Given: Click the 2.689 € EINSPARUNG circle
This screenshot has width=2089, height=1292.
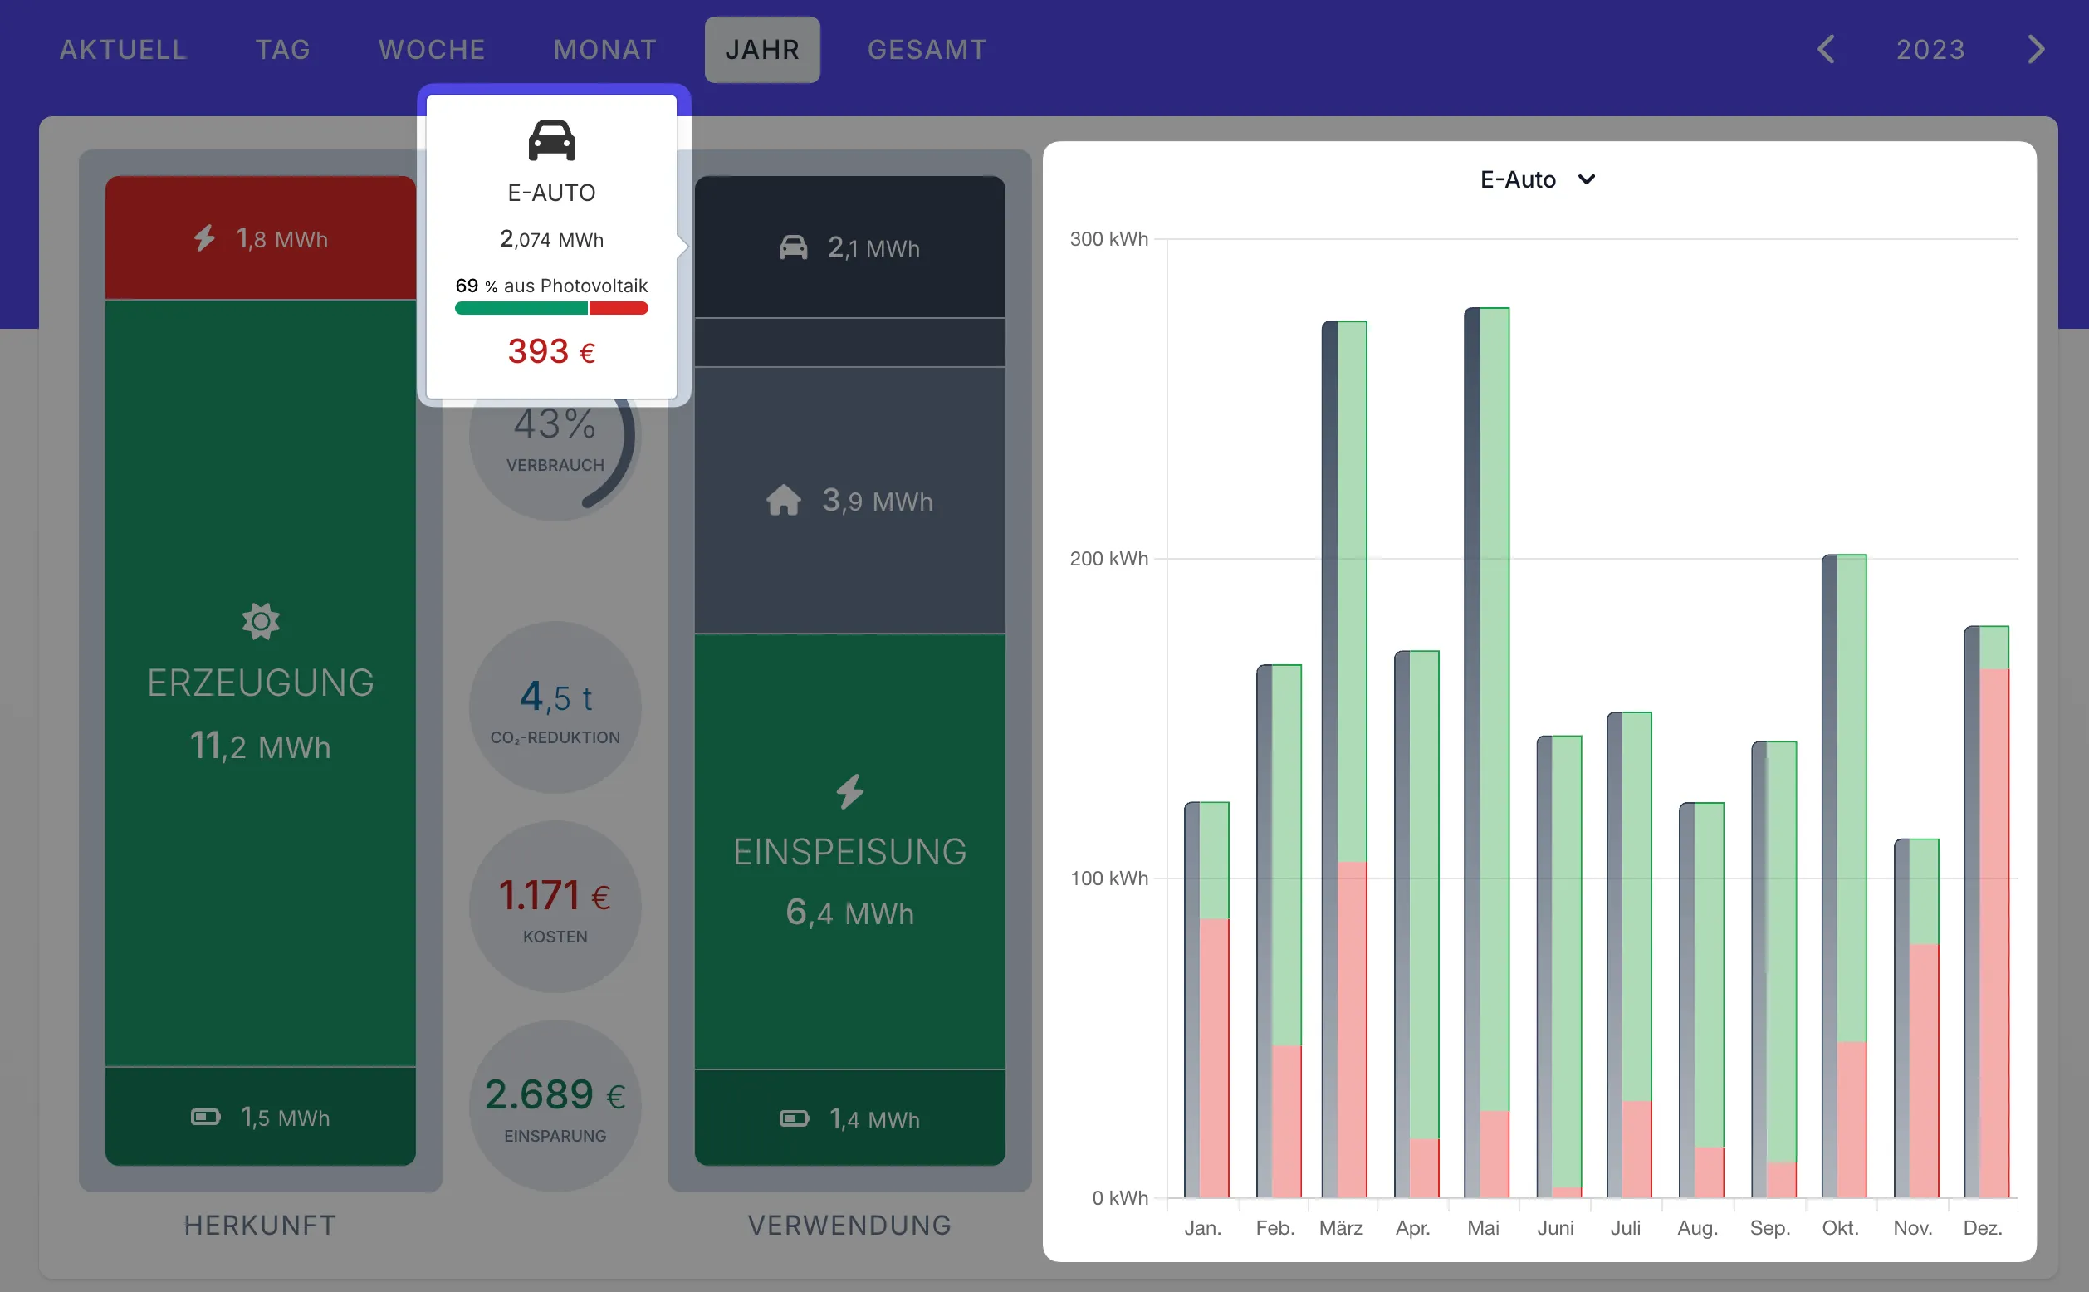Looking at the screenshot, I should coord(555,1106).
